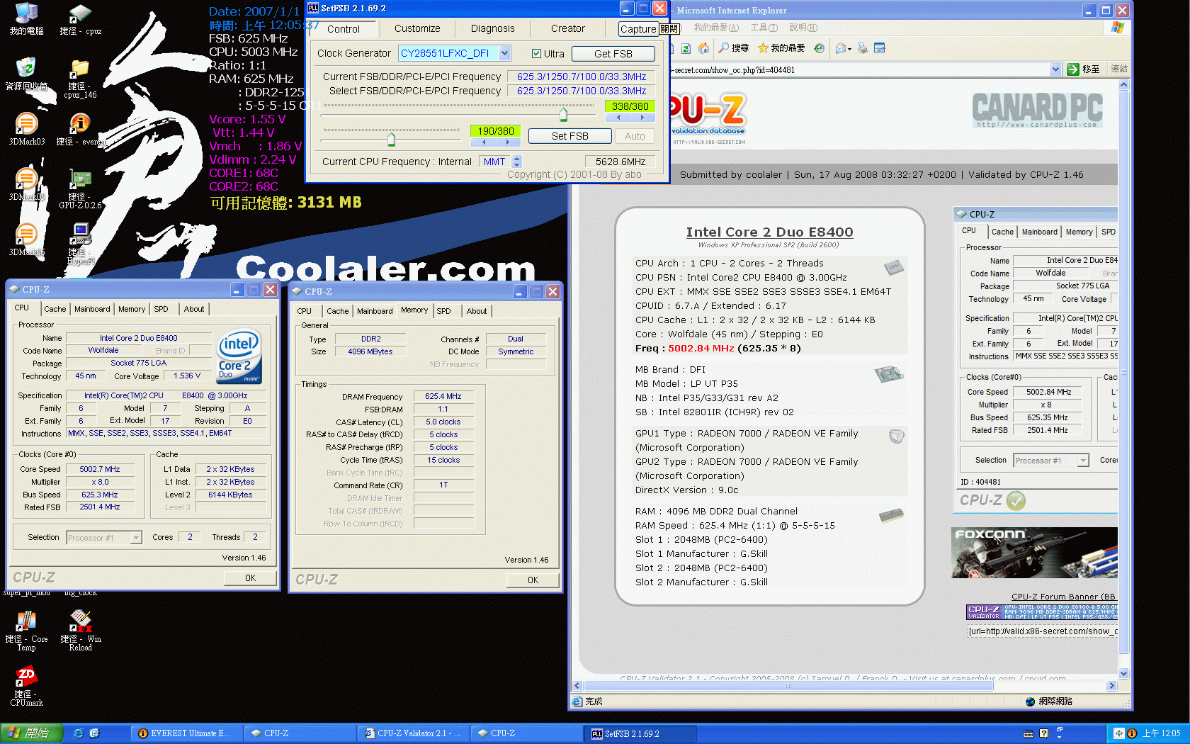The height and width of the screenshot is (744, 1190).
Task: Click the Intel Core 2 Duo E8400 heading link
Action: click(769, 232)
